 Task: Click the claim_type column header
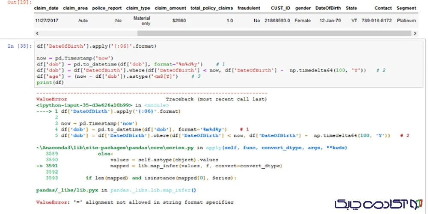click(x=138, y=8)
